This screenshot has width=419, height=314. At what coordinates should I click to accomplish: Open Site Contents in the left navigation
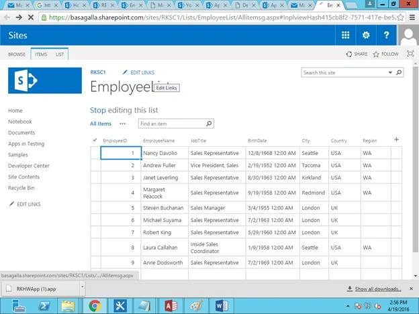point(24,176)
